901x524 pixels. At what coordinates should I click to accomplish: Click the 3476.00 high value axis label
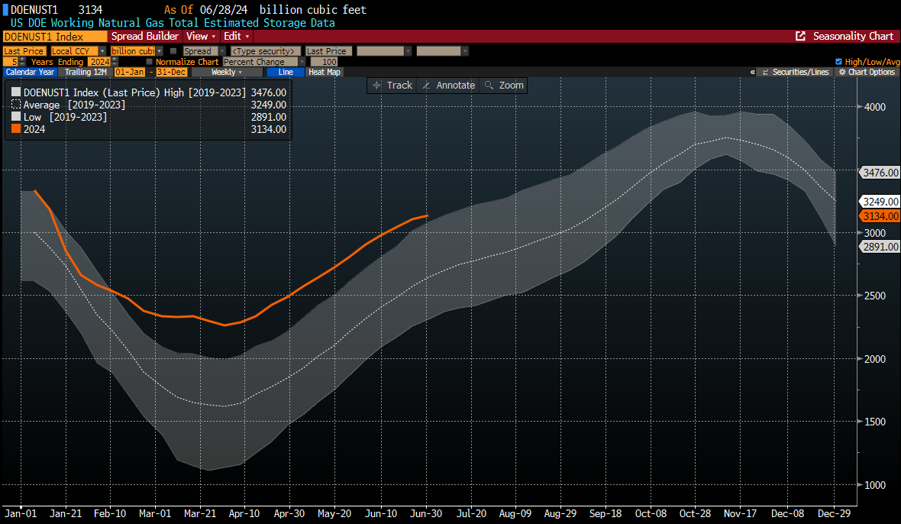[x=880, y=173]
